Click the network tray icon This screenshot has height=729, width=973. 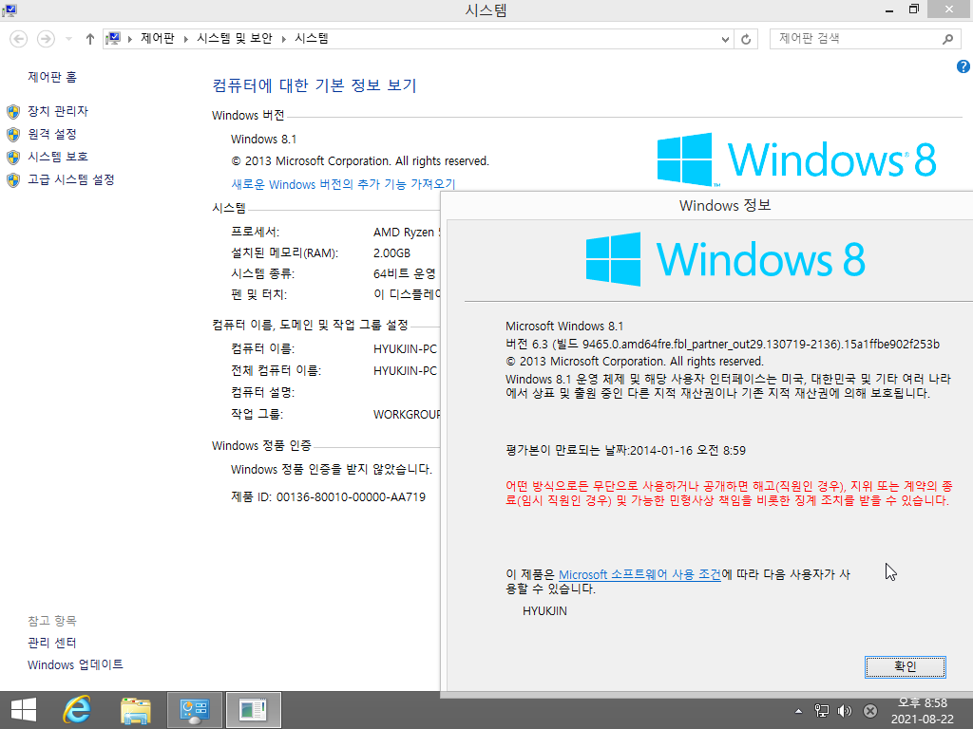tap(822, 711)
